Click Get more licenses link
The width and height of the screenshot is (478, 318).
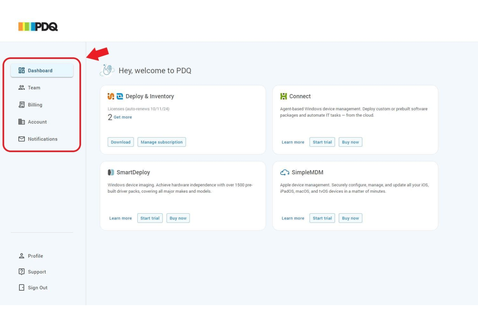click(x=123, y=117)
